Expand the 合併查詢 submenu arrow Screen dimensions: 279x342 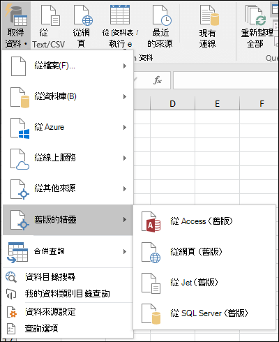[125, 251]
